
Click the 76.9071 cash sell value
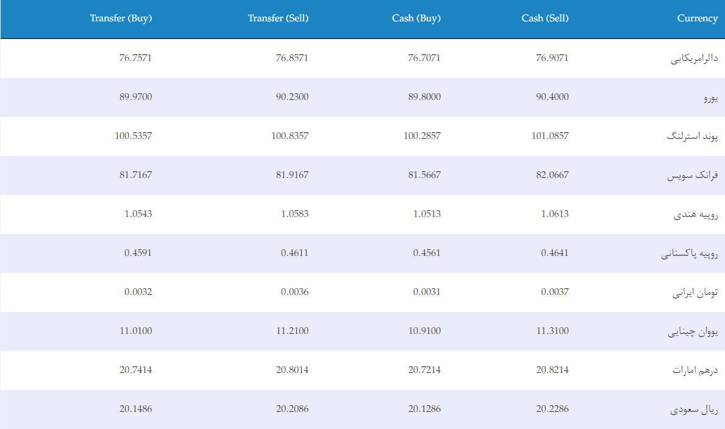click(552, 58)
